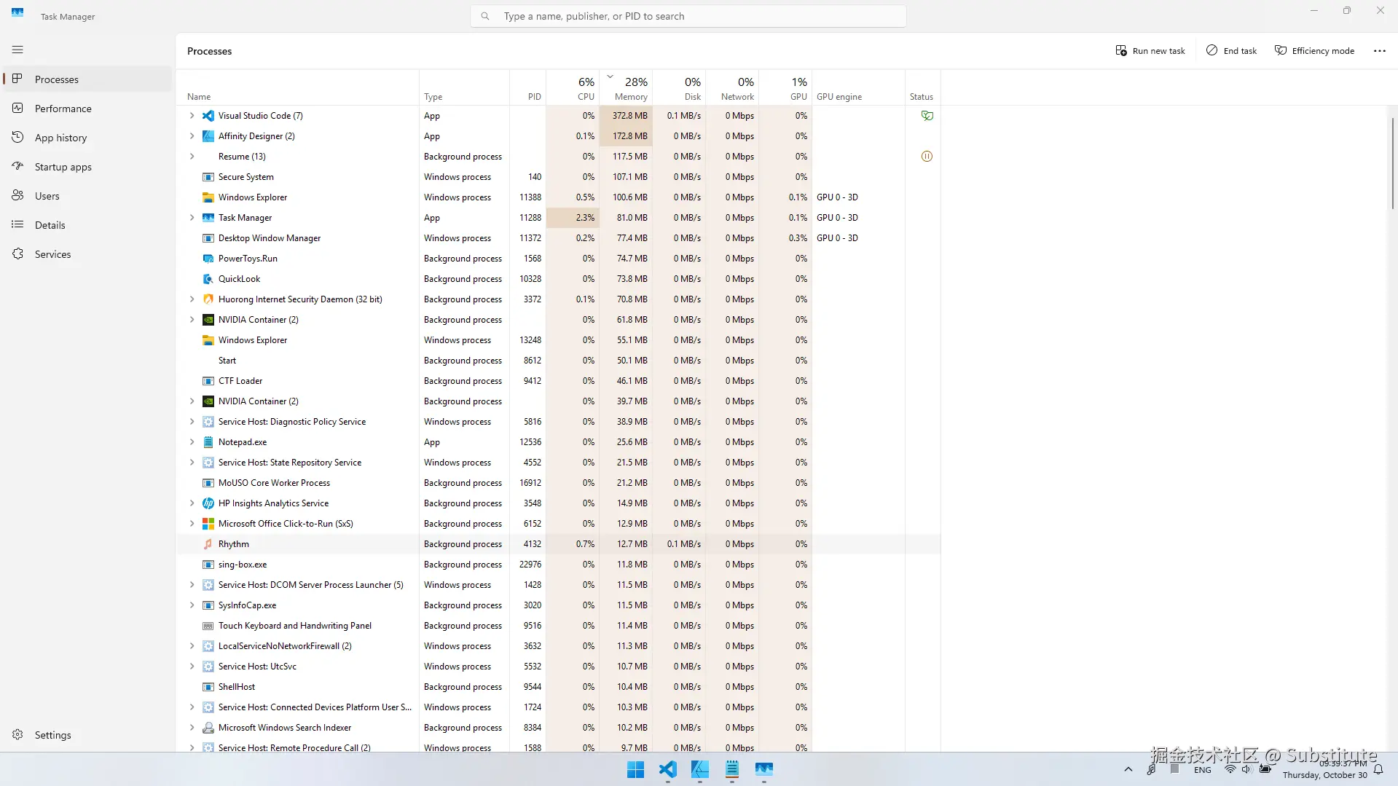
Task: Open the Startup apps page
Action: pyautogui.click(x=63, y=167)
